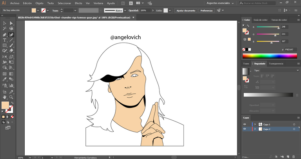Open the Efecto menu
301x159 pixels.
pos(78,3)
